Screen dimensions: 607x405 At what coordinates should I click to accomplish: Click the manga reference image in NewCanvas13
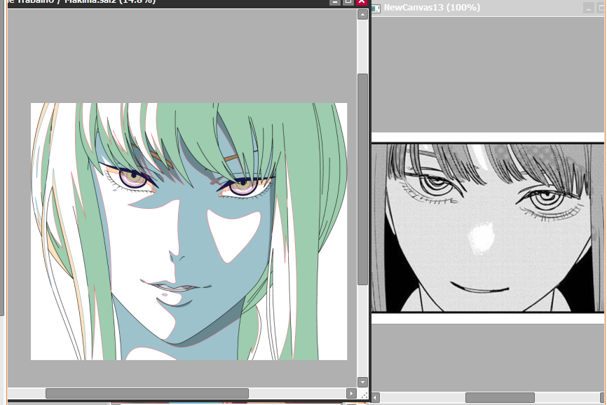[x=488, y=228]
